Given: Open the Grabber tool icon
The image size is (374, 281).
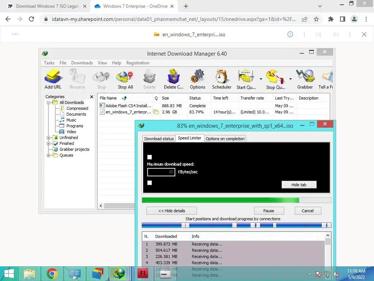Looking at the screenshot, I should point(305,79).
